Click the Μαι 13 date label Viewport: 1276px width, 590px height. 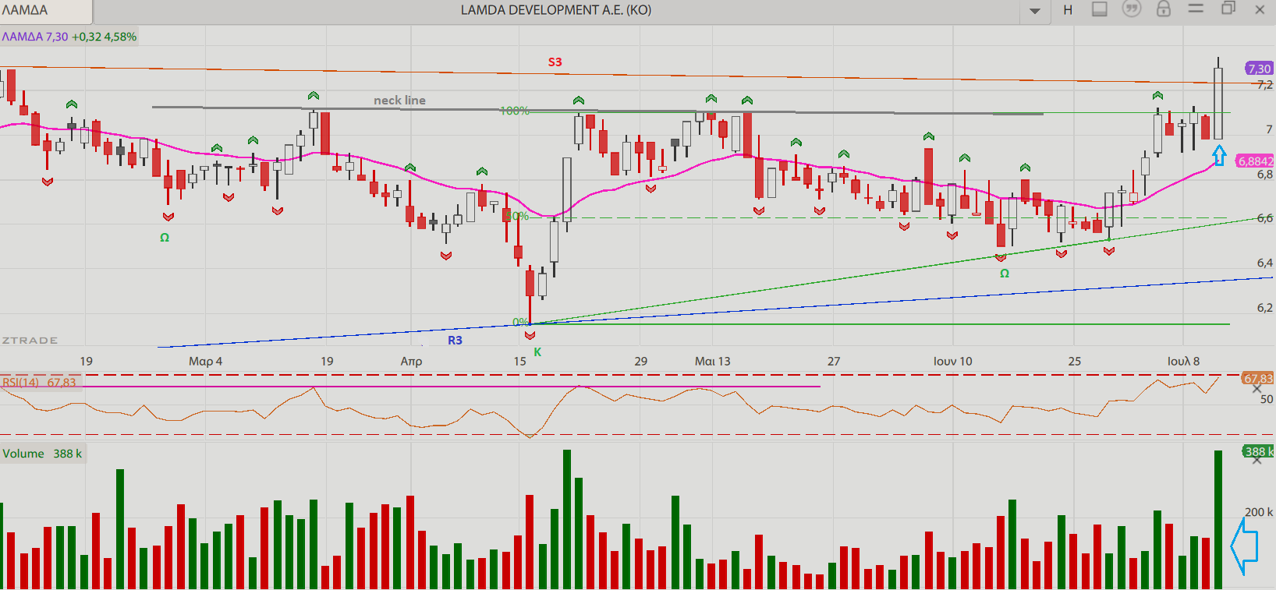[713, 361]
